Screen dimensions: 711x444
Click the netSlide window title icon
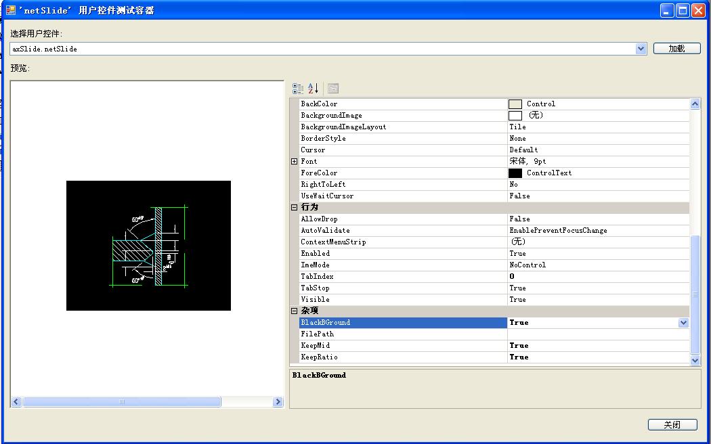point(10,9)
